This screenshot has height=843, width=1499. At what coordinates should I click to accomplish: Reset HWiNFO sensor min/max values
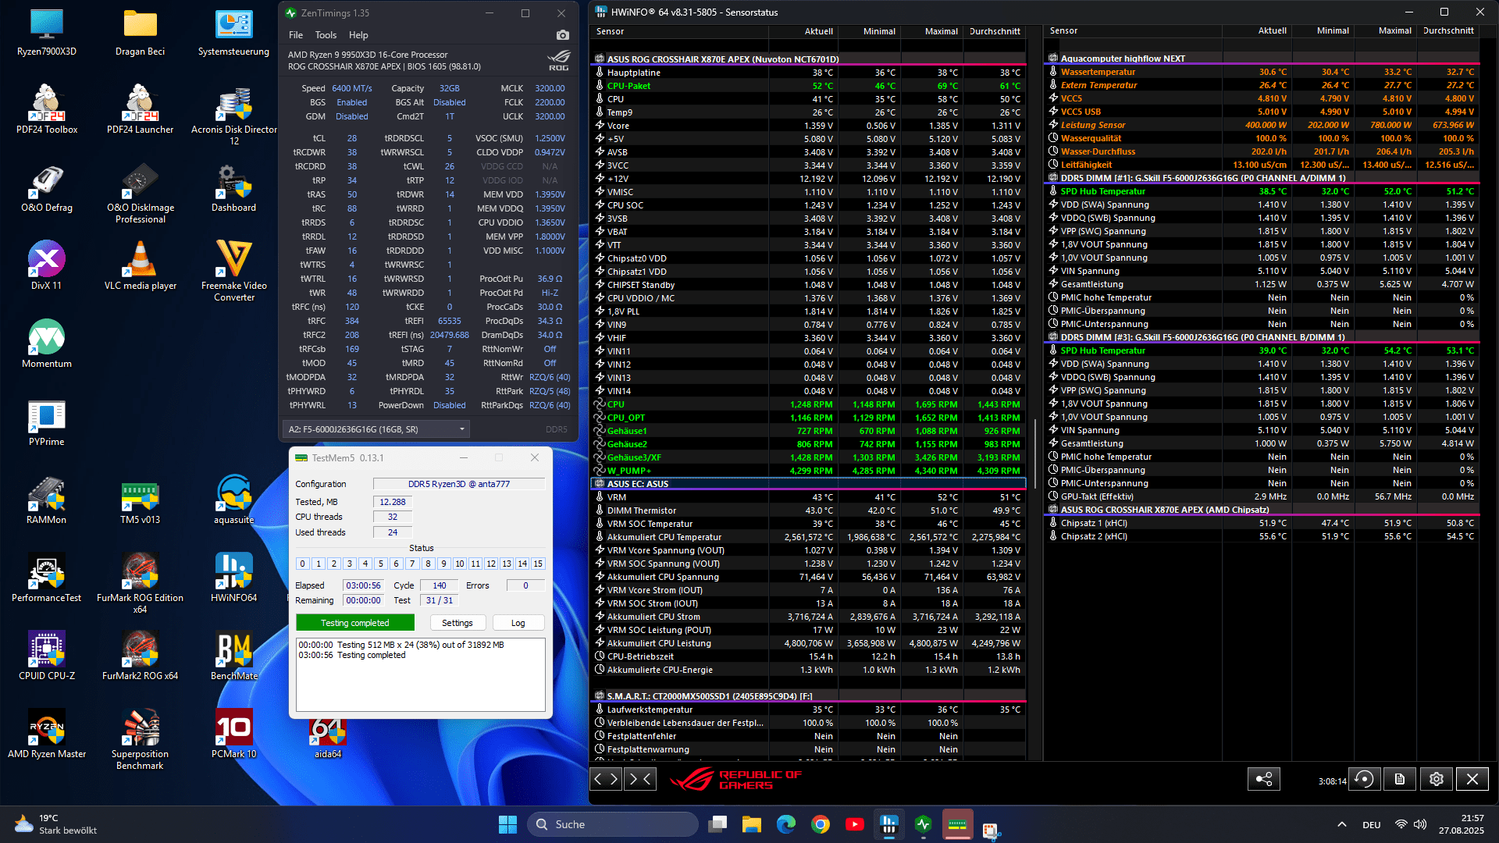tap(1364, 779)
